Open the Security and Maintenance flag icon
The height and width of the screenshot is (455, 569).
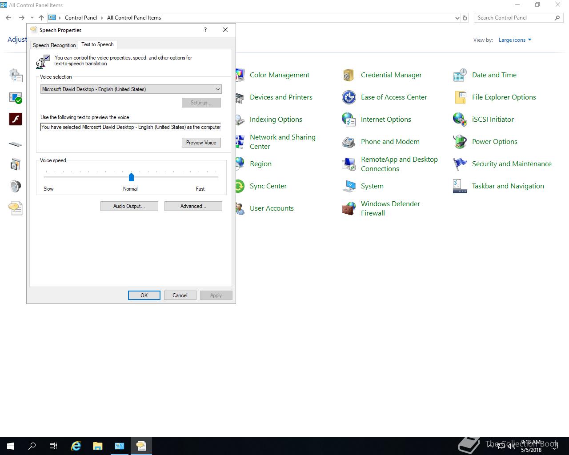click(x=460, y=164)
